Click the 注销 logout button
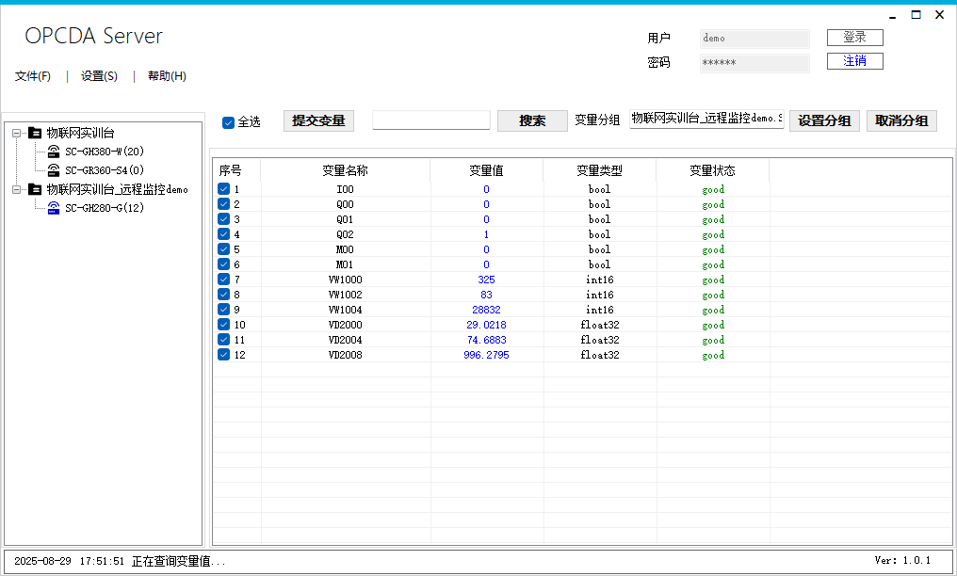Image resolution: width=957 pixels, height=576 pixels. pyautogui.click(x=854, y=61)
